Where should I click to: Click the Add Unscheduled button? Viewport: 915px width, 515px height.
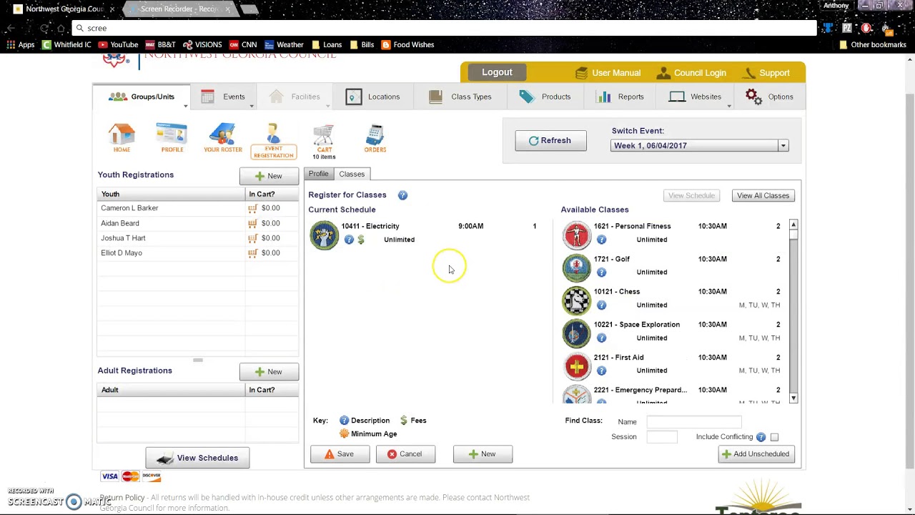[756, 454]
